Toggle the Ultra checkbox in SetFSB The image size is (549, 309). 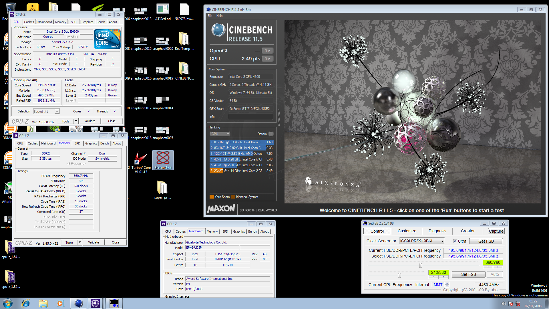[455, 241]
